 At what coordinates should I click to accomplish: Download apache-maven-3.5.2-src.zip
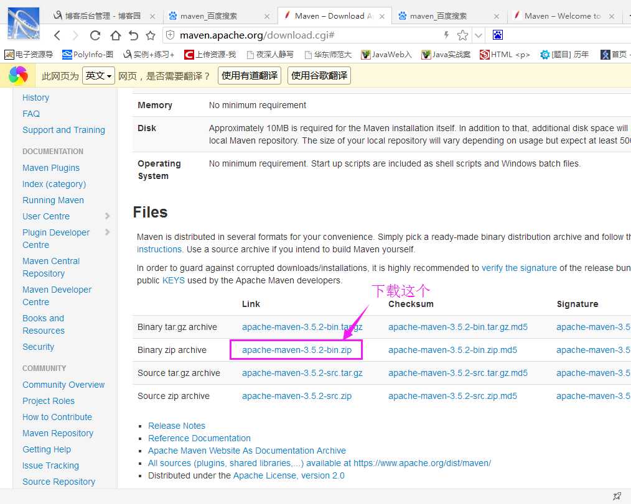click(x=297, y=396)
